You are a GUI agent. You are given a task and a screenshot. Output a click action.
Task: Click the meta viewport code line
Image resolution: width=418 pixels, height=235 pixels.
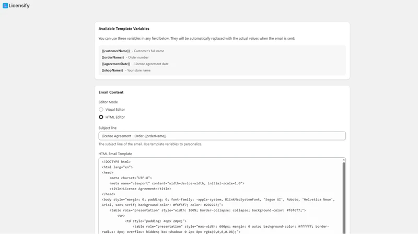[177, 183]
